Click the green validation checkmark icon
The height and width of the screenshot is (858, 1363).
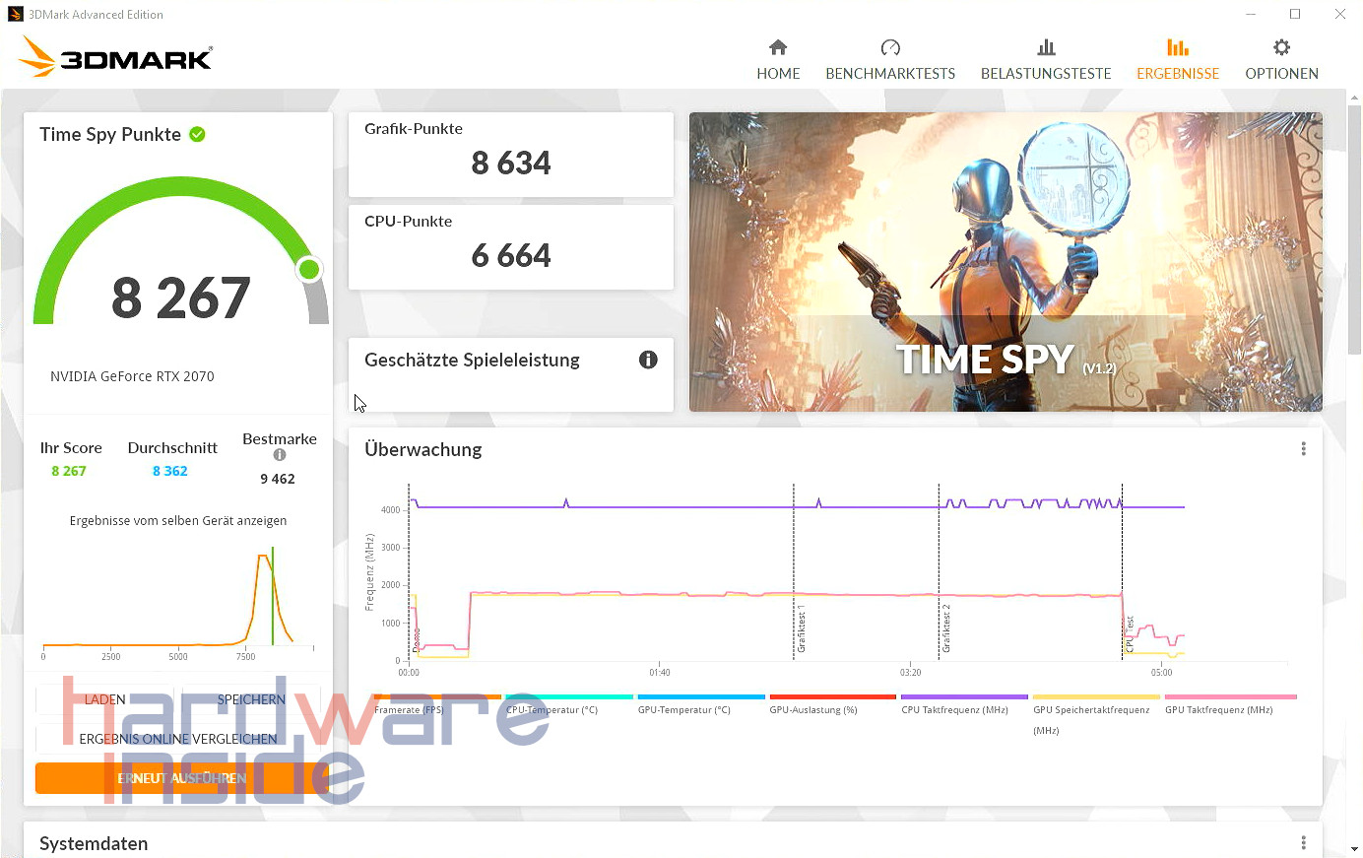pos(197,134)
